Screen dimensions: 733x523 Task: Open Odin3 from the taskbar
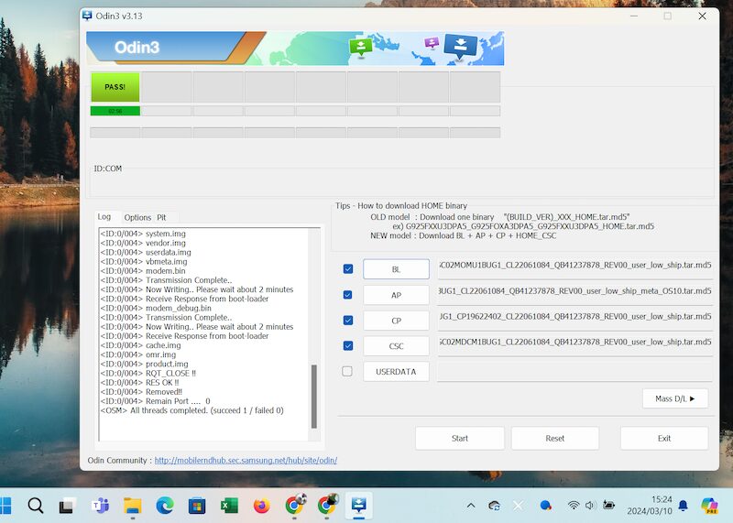[358, 505]
